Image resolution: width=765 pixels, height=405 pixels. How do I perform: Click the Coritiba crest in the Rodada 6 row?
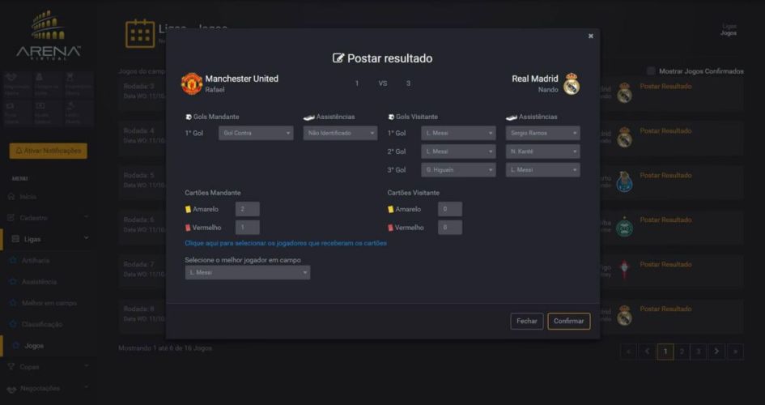tap(624, 227)
